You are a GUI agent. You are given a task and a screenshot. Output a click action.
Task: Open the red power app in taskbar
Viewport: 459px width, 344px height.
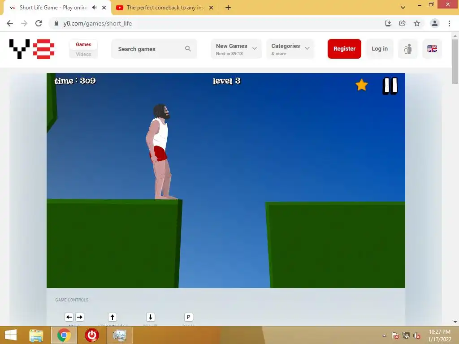pos(92,335)
